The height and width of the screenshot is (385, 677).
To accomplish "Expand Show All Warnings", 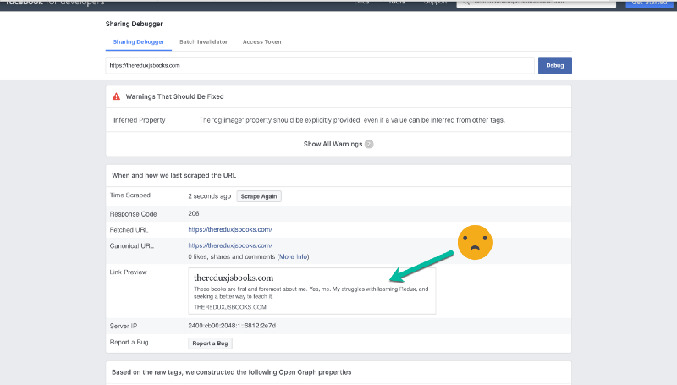I will (x=333, y=144).
